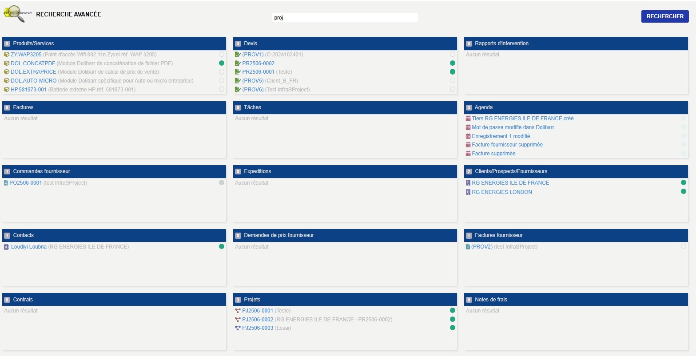Screen dimensions: 696x356
Task: Open project PJ2506-0001
Action: 258,311
